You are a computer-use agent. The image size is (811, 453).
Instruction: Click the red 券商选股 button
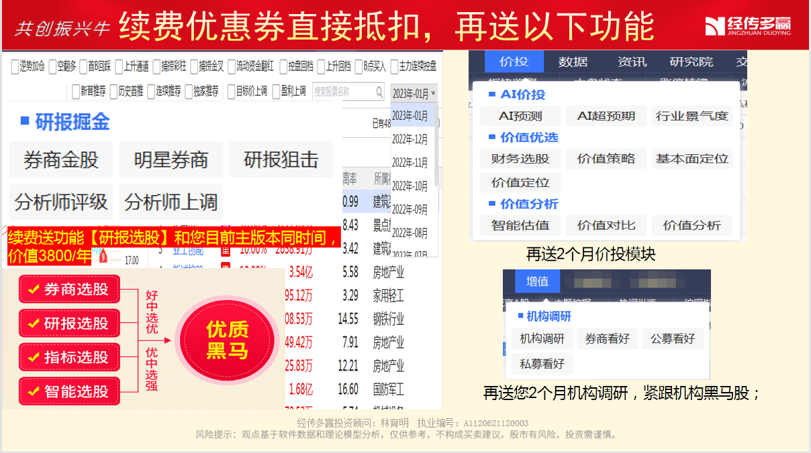pos(69,289)
